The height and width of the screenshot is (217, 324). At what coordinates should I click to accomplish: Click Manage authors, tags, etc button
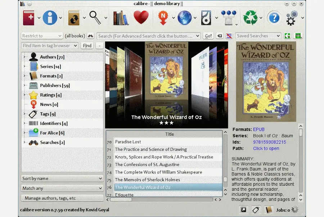point(62,198)
